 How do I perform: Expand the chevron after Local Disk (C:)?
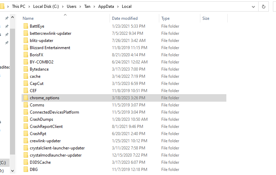tap(63, 7)
